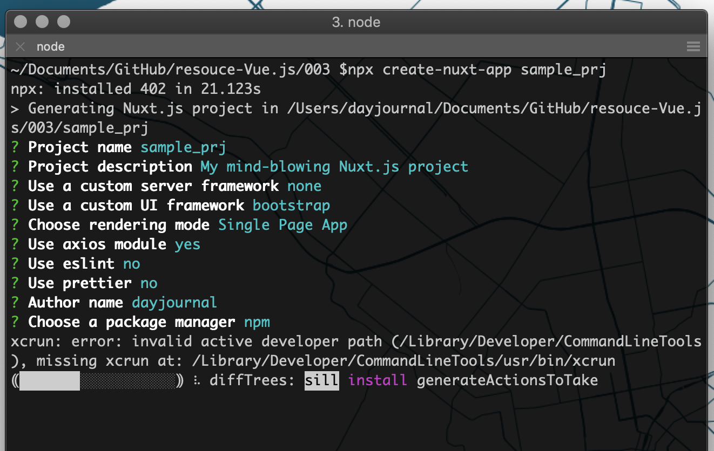The height and width of the screenshot is (451, 714).
Task: Click the 'none' server framework answer
Action: pos(305,186)
